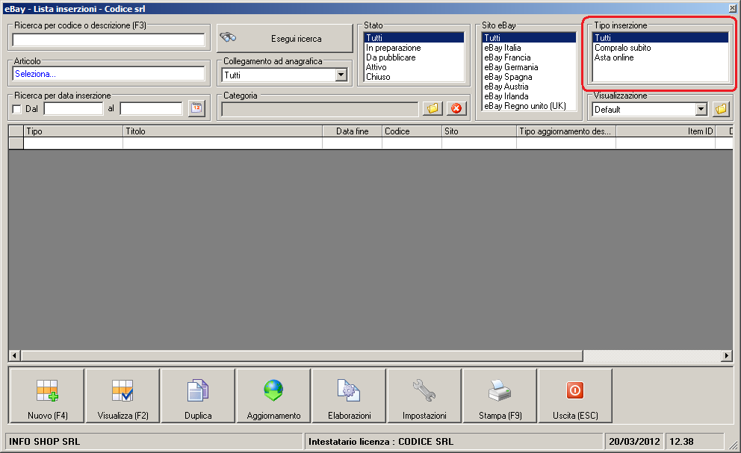Select Tutti in Stato list

414,38
